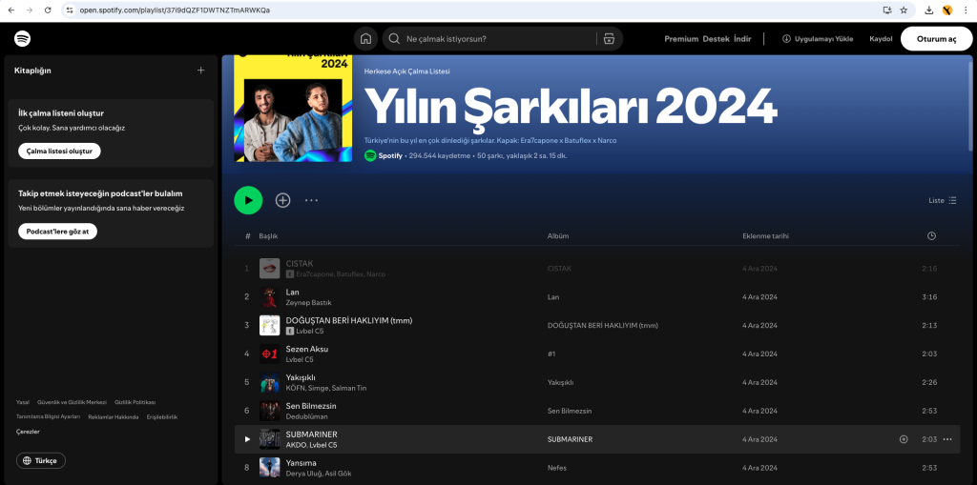Open the Browse icon in the search bar
977x485 pixels.
[x=609, y=39]
